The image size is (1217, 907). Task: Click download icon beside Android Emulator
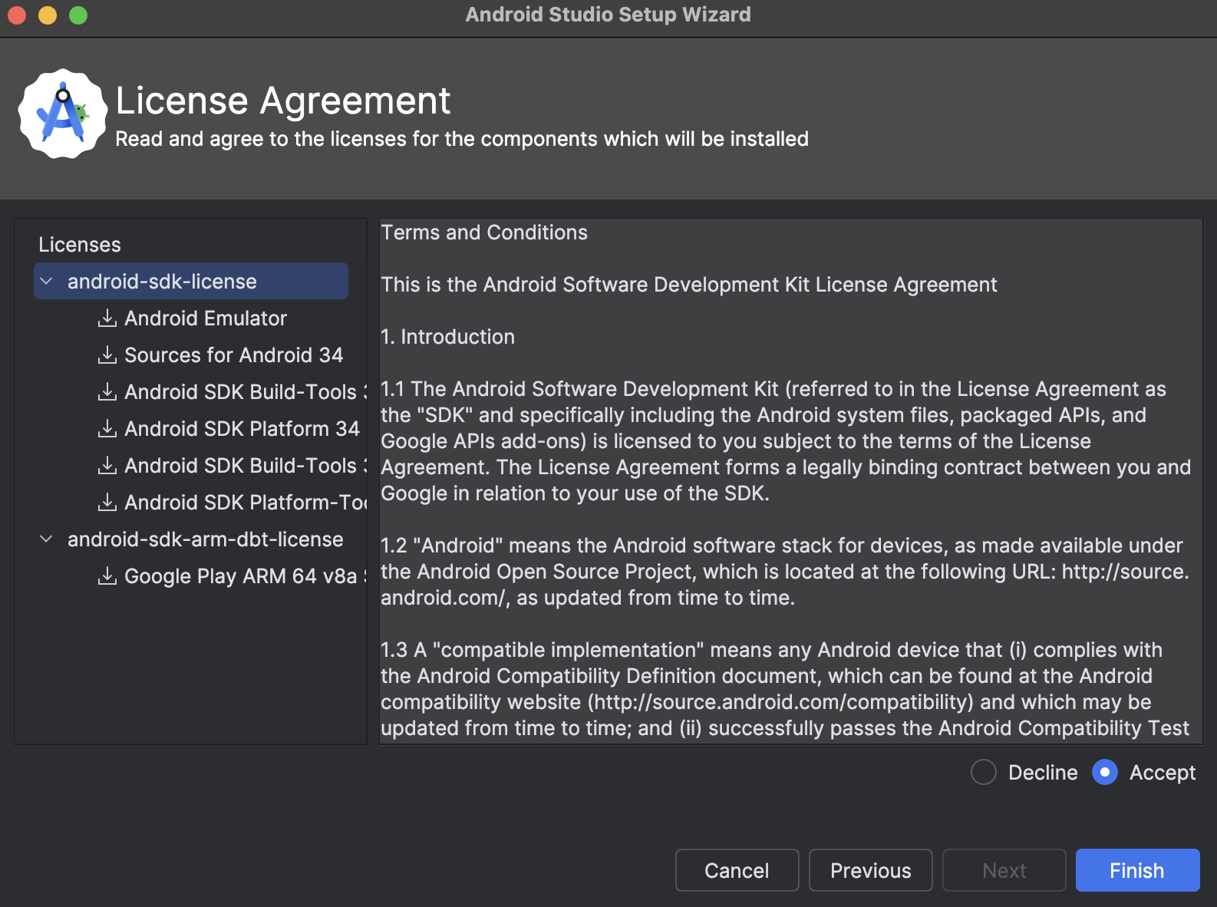click(107, 318)
